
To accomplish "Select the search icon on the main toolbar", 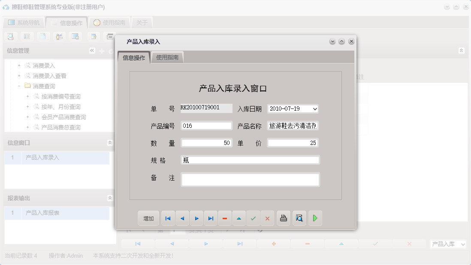I will (10, 36).
